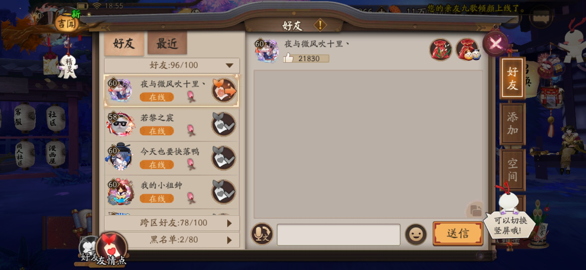Open the emoji smiley picker
The width and height of the screenshot is (586, 270).
click(416, 234)
